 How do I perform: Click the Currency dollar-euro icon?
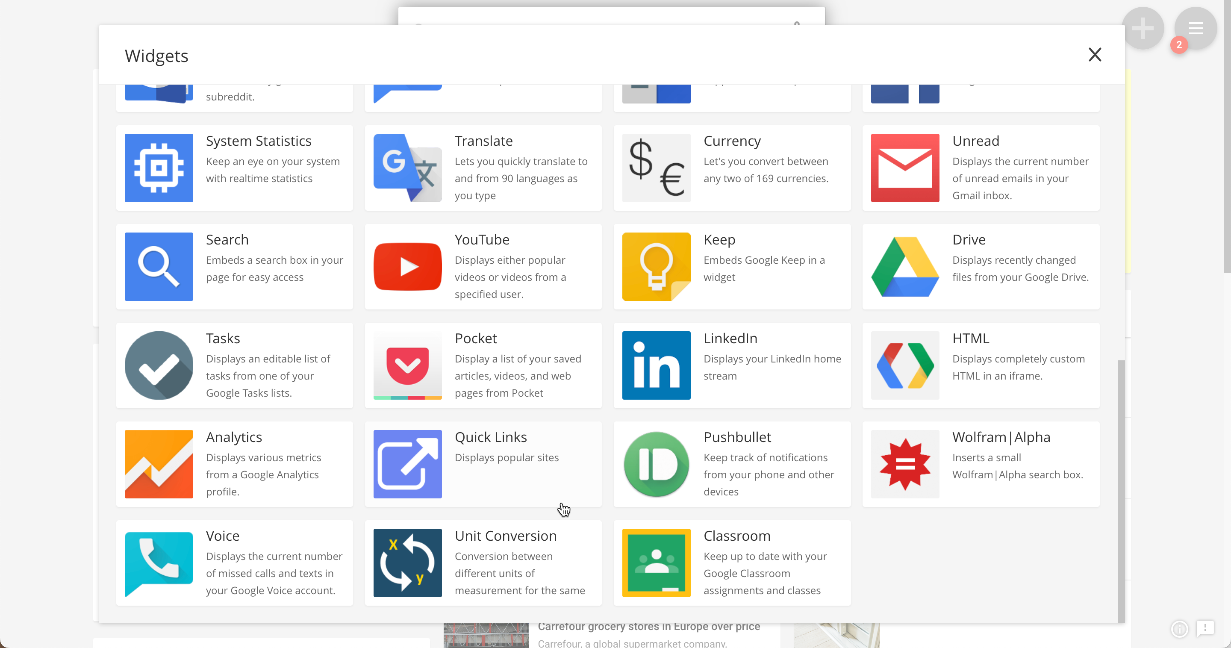click(656, 168)
